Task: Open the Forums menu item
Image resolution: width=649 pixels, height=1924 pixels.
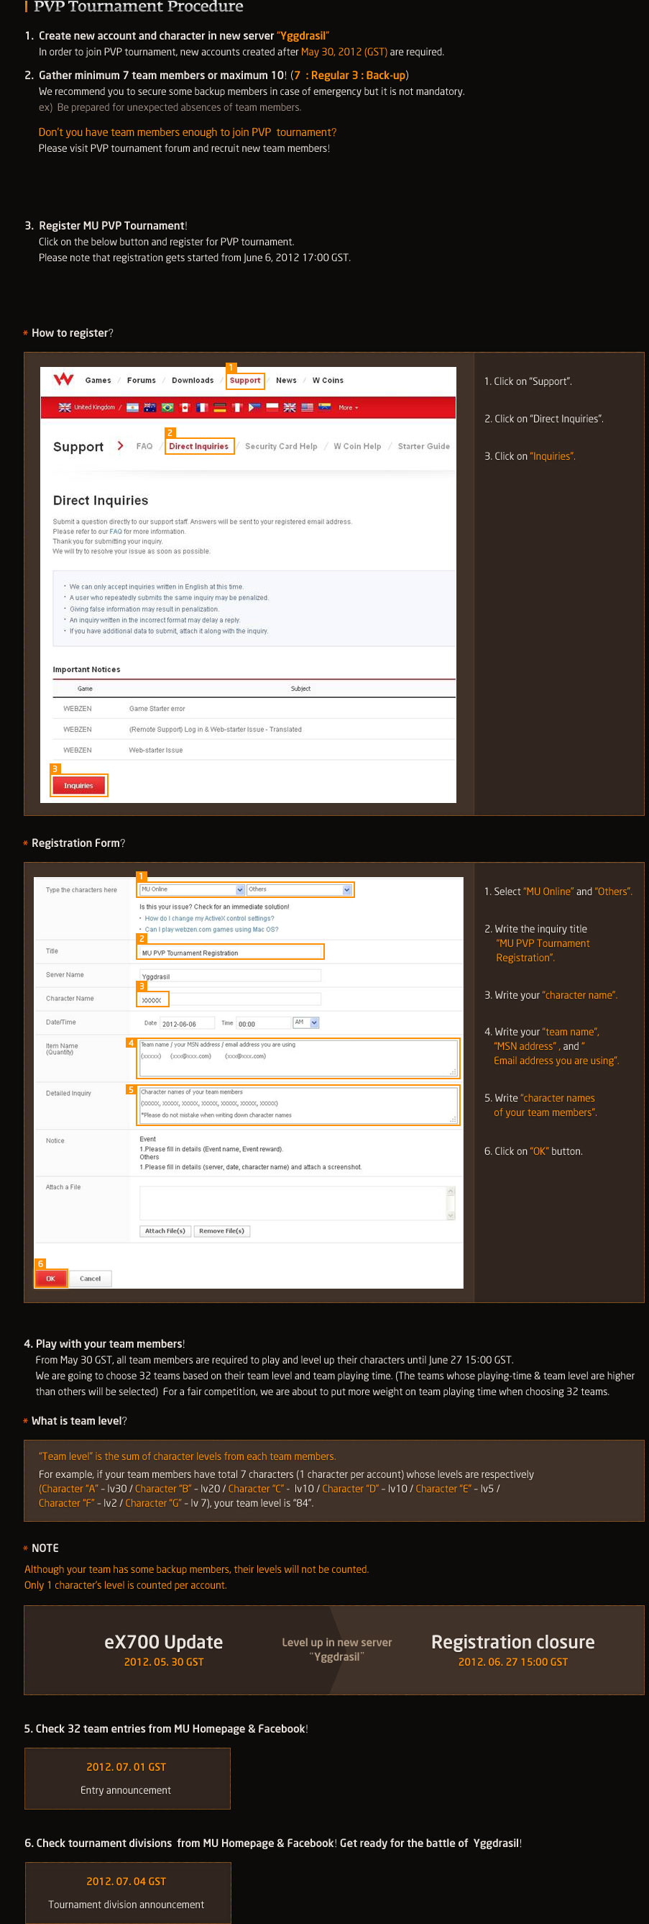Action: click(x=141, y=380)
